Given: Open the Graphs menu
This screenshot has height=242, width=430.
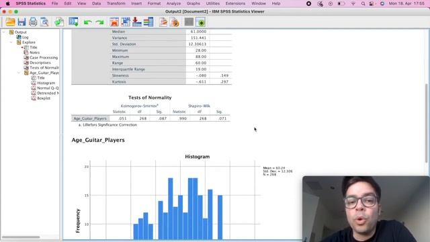Looking at the screenshot, I should tap(193, 3).
